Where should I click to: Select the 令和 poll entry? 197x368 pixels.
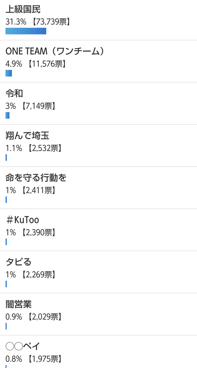click(14, 94)
